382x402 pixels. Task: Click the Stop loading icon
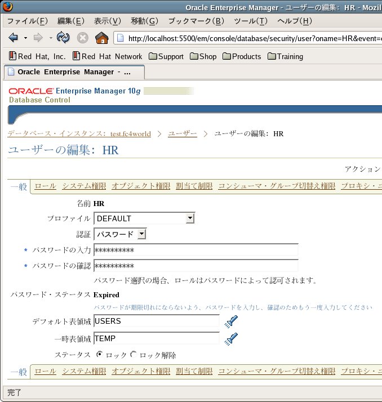tap(83, 38)
